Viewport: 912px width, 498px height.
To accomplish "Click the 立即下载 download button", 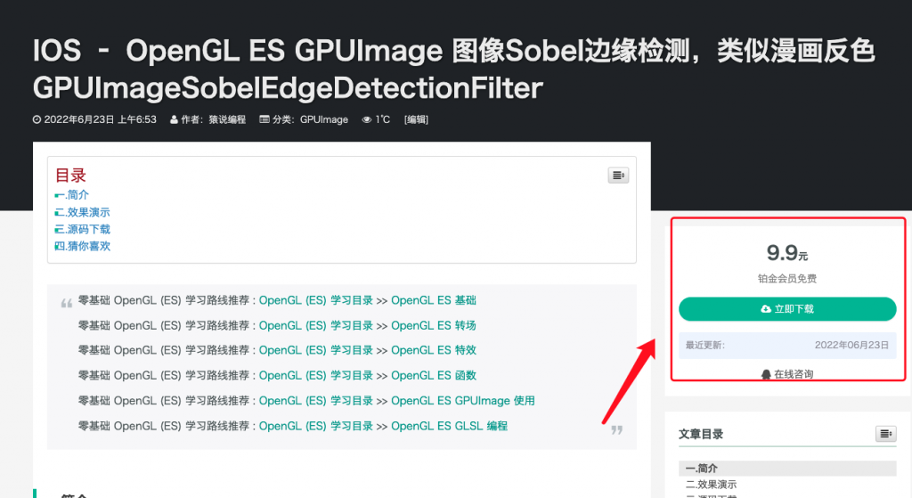I will click(x=787, y=309).
